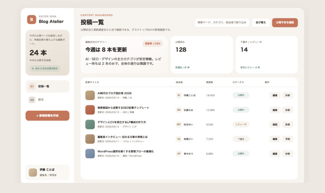Click 共有 for the LP構成 article
The height and width of the screenshot is (193, 325).
click(x=288, y=124)
